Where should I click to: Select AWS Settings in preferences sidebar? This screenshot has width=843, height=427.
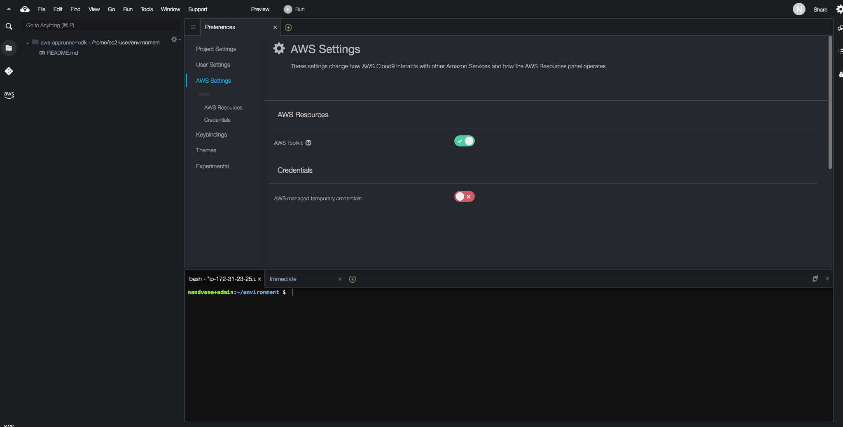tap(213, 81)
